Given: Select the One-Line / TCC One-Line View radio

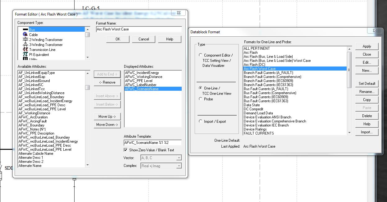Looking at the screenshot, I should click(200, 88).
